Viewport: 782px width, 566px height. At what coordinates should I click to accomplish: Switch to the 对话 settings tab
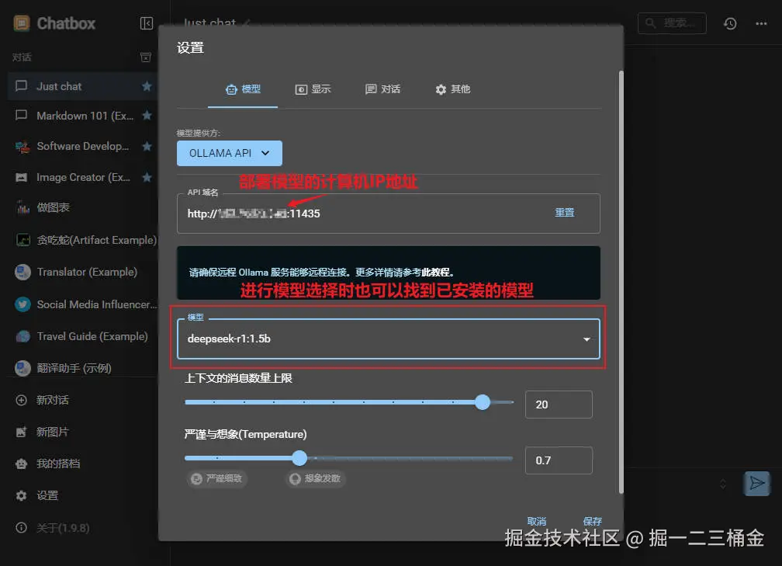[x=382, y=89]
